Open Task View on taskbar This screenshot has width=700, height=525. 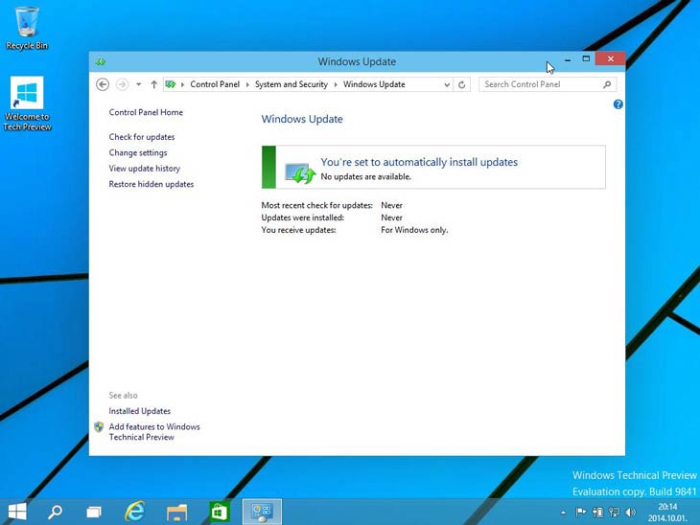(94, 512)
